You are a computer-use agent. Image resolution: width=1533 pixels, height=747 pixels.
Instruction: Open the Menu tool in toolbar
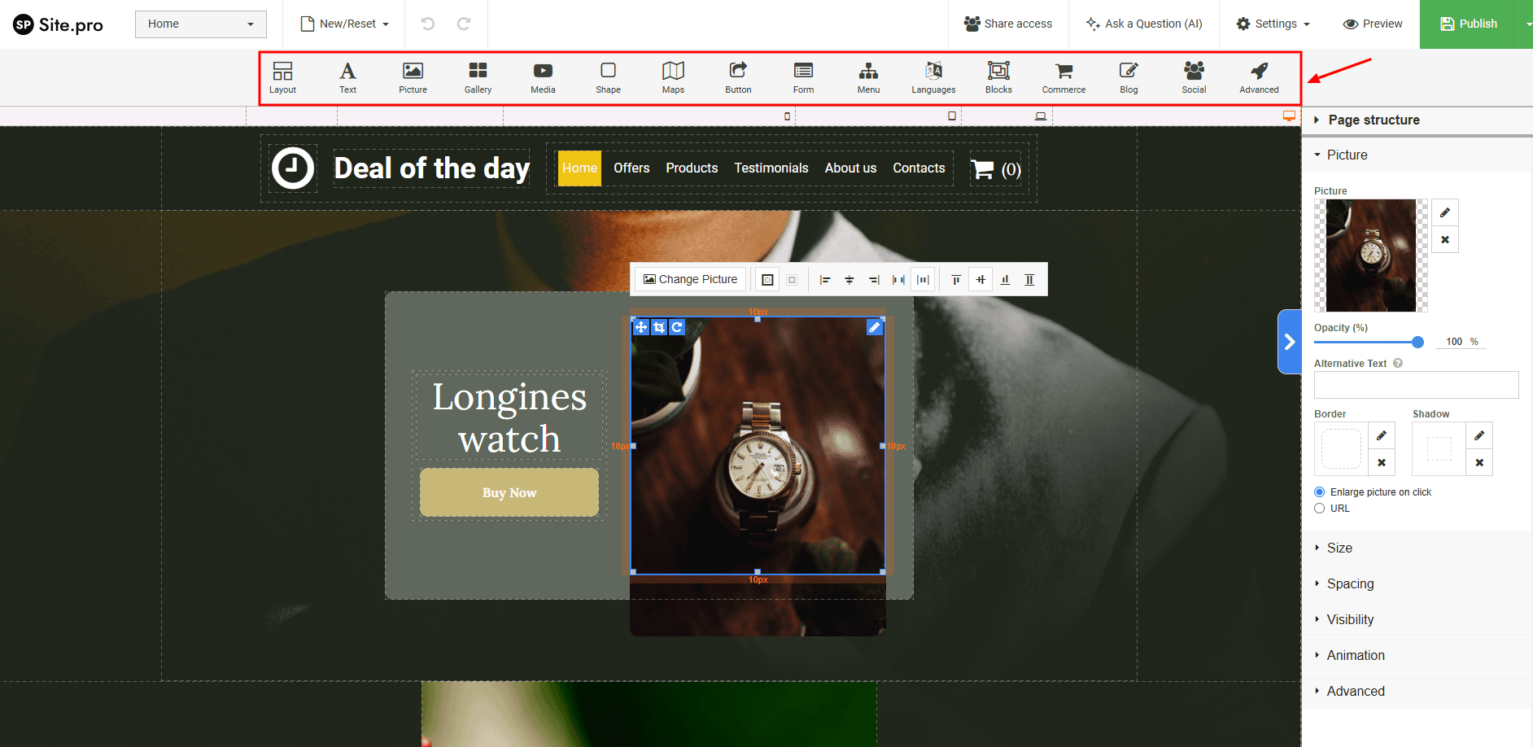(868, 78)
